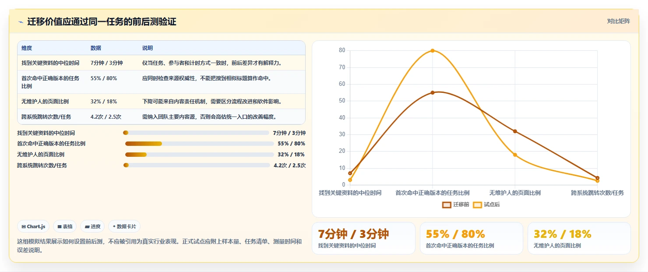Click table cell 跨系统跳转次数/任务
The image size is (648, 272).
pyautogui.click(x=46, y=117)
